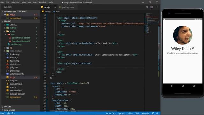The image size is (204, 115).
Task: Open feedback icon in status bar
Action: (153, 113)
